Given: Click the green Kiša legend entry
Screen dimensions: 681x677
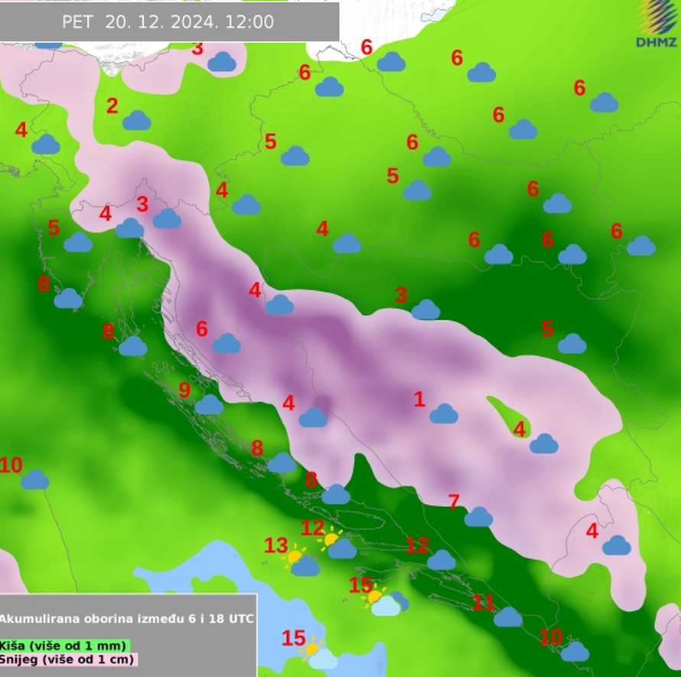Looking at the screenshot, I should (x=64, y=646).
